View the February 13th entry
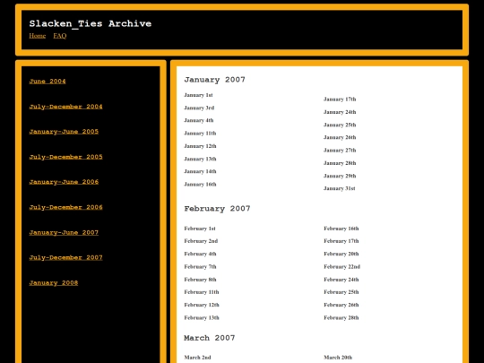Screen dimensions: 484x363 202,317
